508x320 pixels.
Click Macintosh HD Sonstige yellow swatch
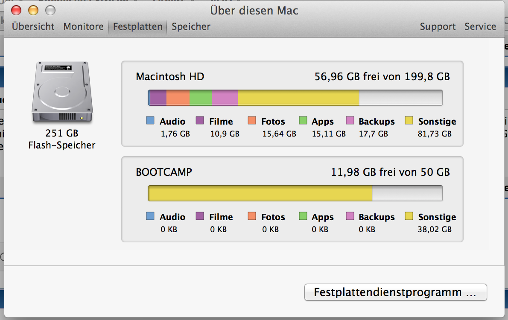(x=409, y=121)
